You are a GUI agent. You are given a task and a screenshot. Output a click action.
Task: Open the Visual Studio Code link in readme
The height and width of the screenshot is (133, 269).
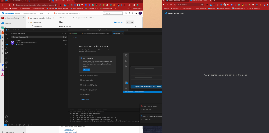click(x=71, y=132)
